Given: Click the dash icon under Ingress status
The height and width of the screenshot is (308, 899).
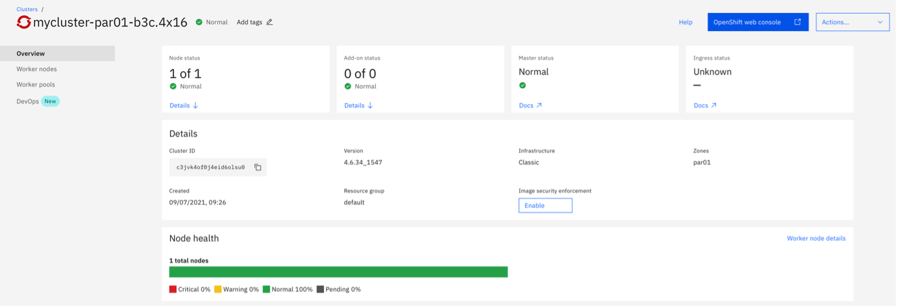Looking at the screenshot, I should click(697, 85).
